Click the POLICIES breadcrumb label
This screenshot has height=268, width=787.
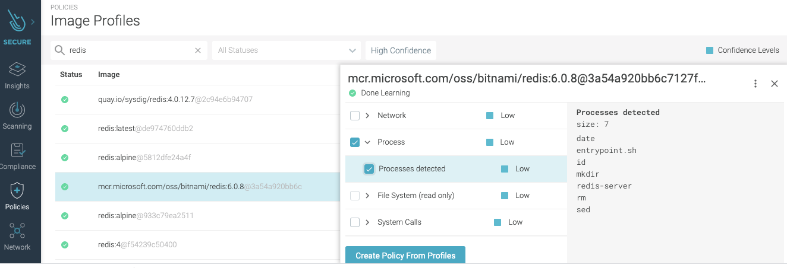64,7
